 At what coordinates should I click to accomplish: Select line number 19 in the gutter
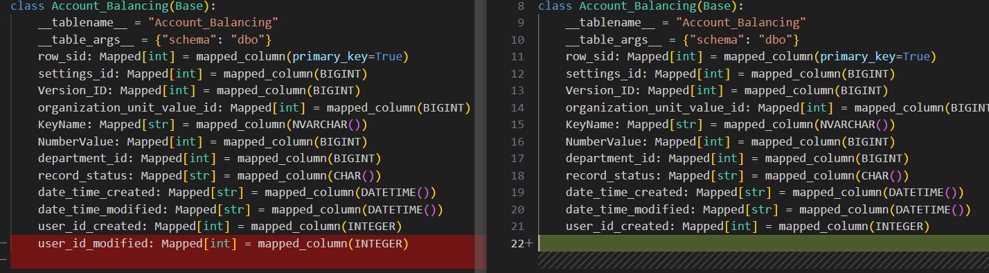tap(518, 193)
